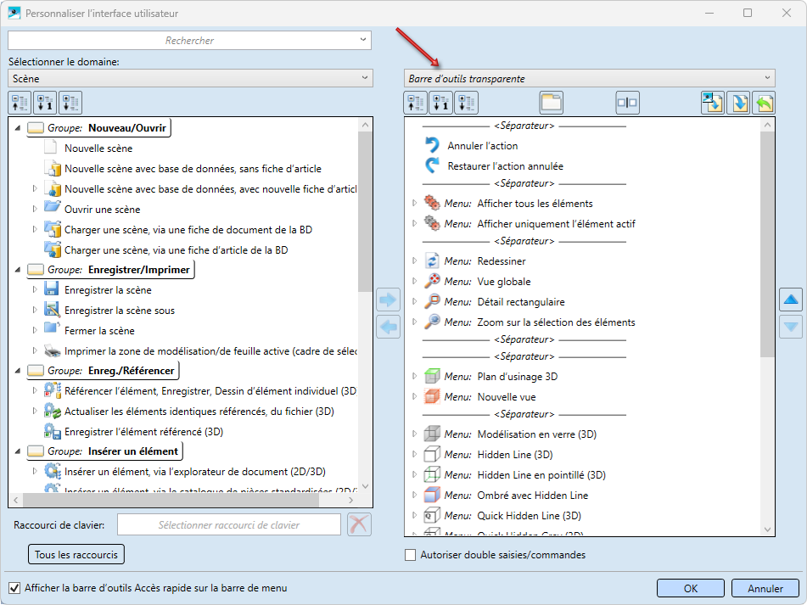This screenshot has height=605, width=807.
Task: Clear the keyboard shortcut with the red X
Action: (359, 524)
